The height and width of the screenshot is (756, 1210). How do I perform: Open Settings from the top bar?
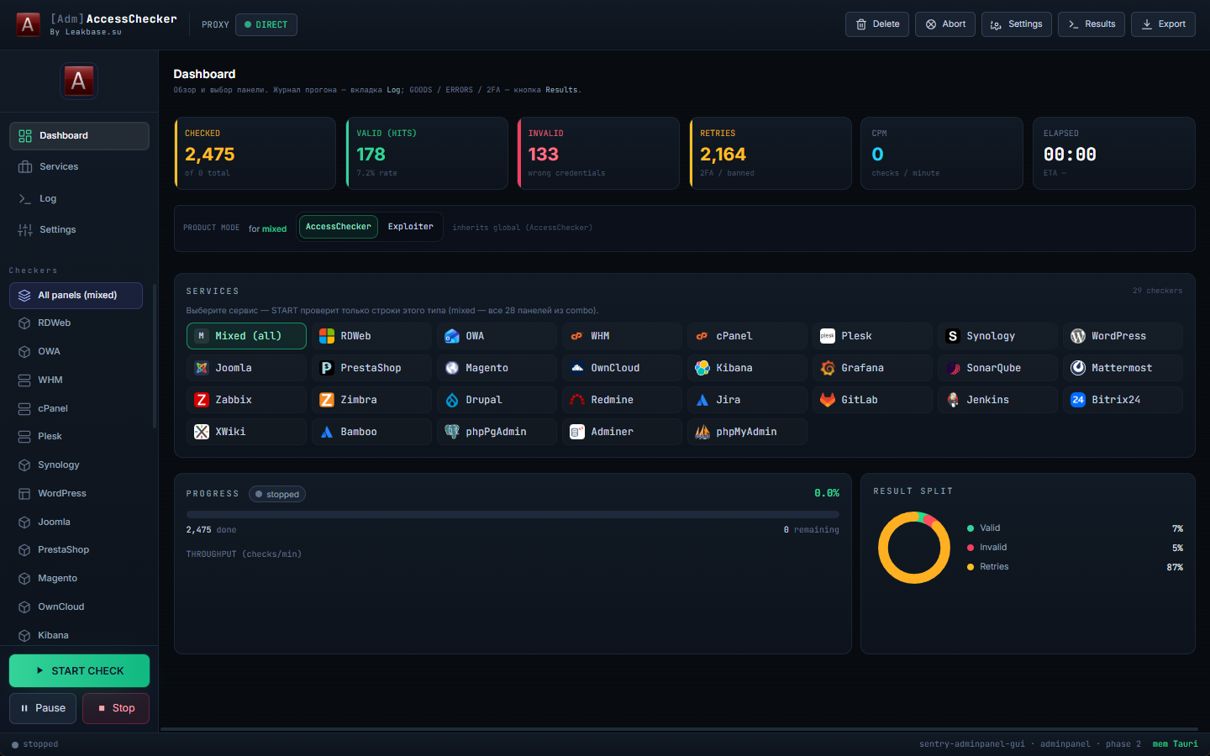click(1017, 24)
